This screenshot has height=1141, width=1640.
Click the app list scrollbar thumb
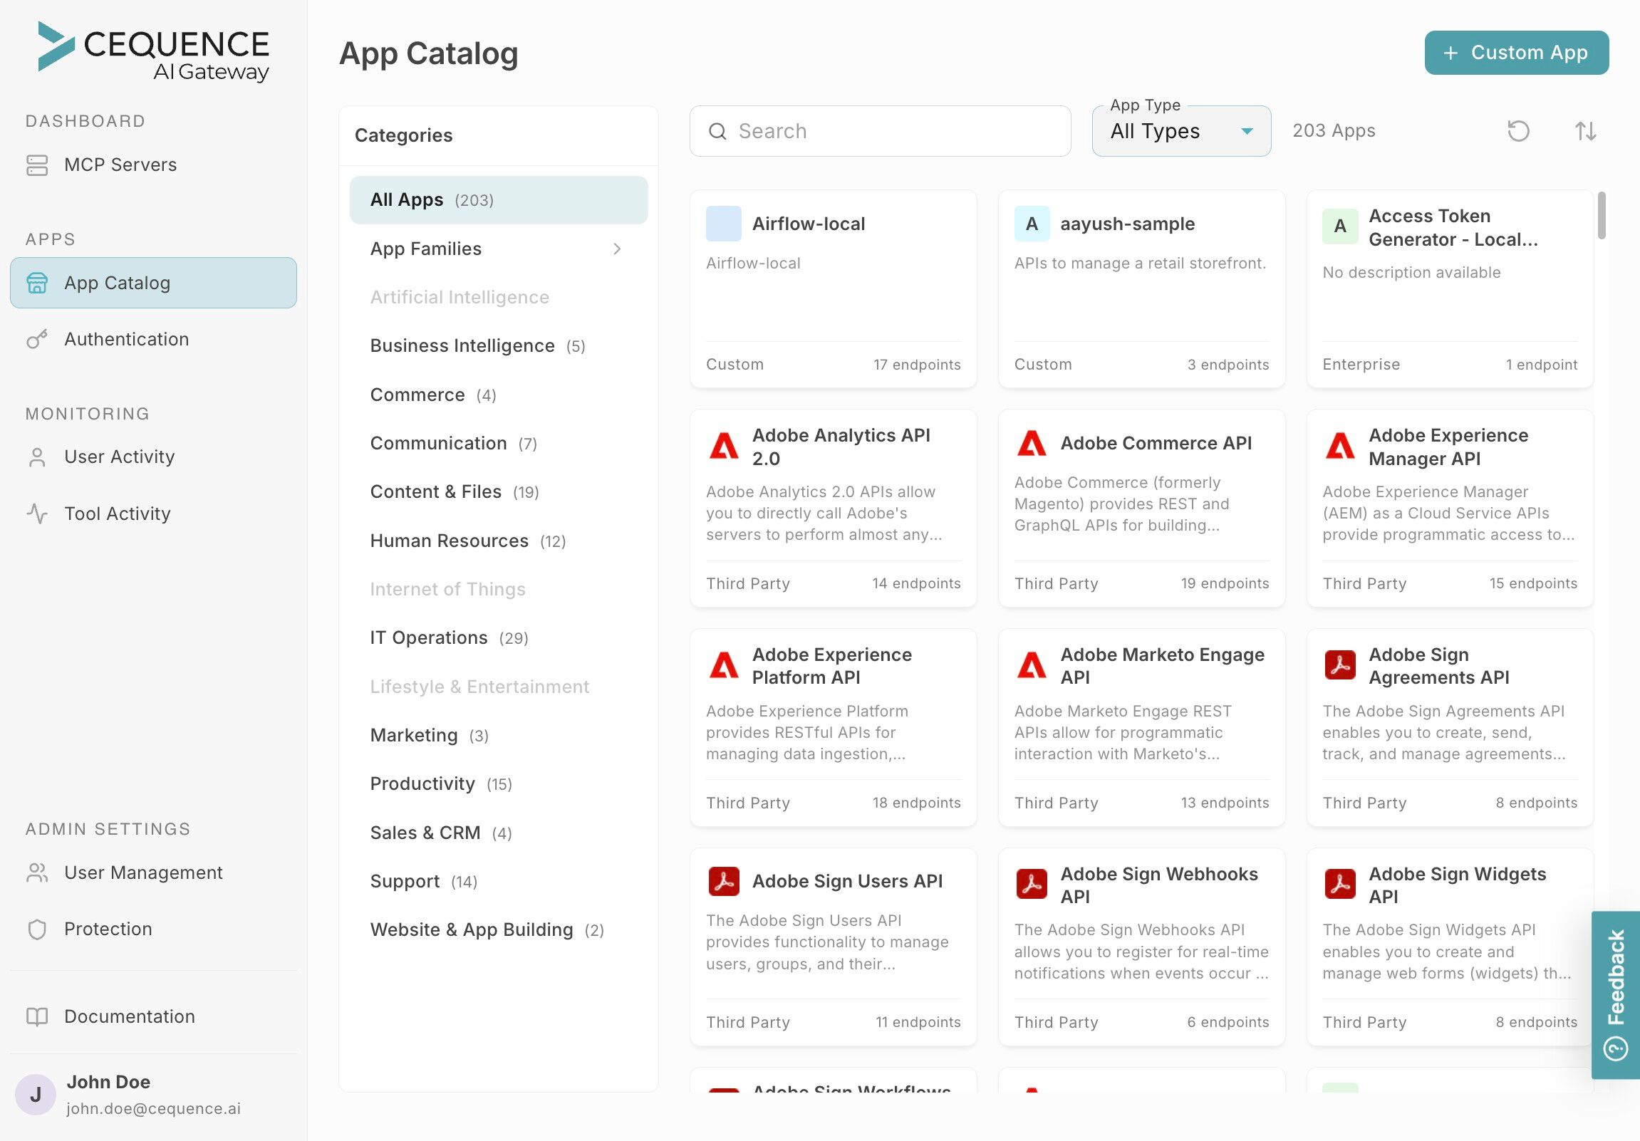[1602, 215]
